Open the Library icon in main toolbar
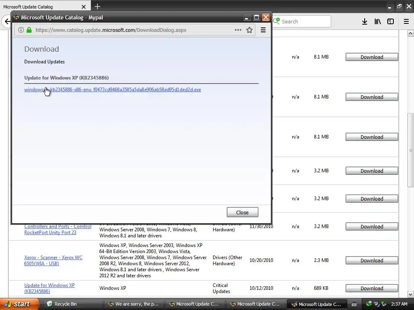Viewport: 414px width, 310px height. point(378,22)
